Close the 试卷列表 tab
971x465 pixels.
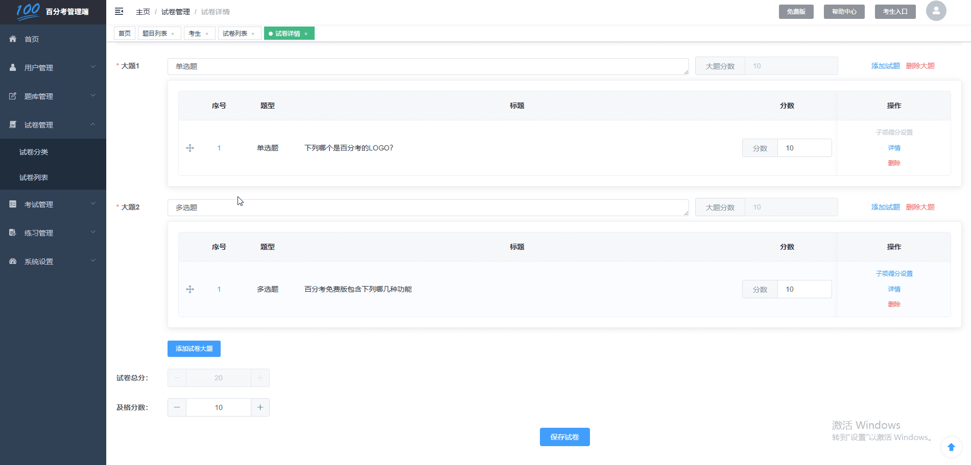tap(253, 34)
